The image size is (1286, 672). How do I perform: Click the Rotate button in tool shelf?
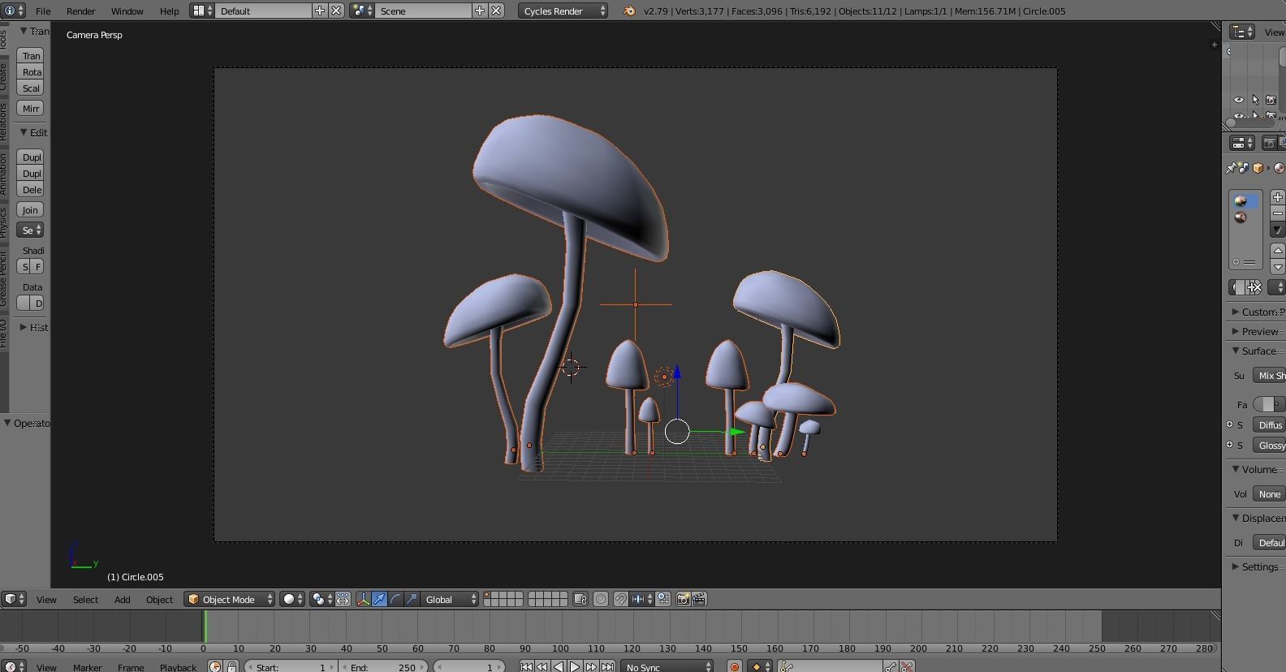point(30,71)
